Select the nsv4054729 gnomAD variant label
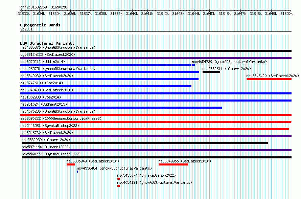This screenshot has width=301, height=199. point(229,62)
